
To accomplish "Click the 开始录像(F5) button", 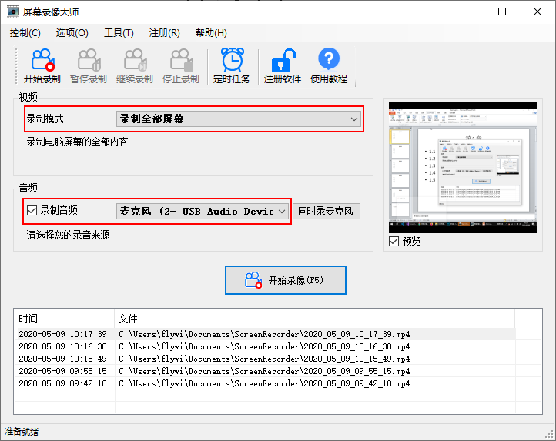I will click(286, 280).
